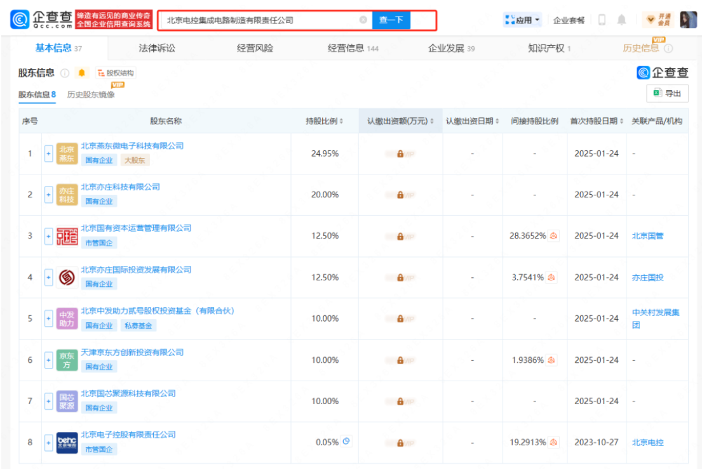
Task: Switch to the 知识产权 tab
Action: (550, 48)
